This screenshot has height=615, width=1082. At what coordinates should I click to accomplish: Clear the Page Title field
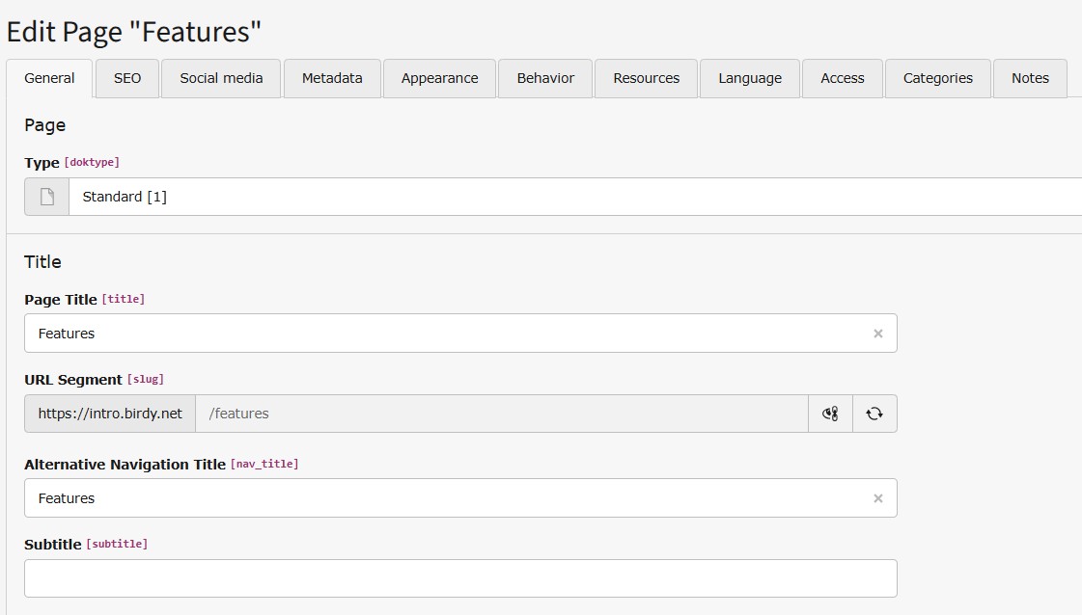click(877, 334)
